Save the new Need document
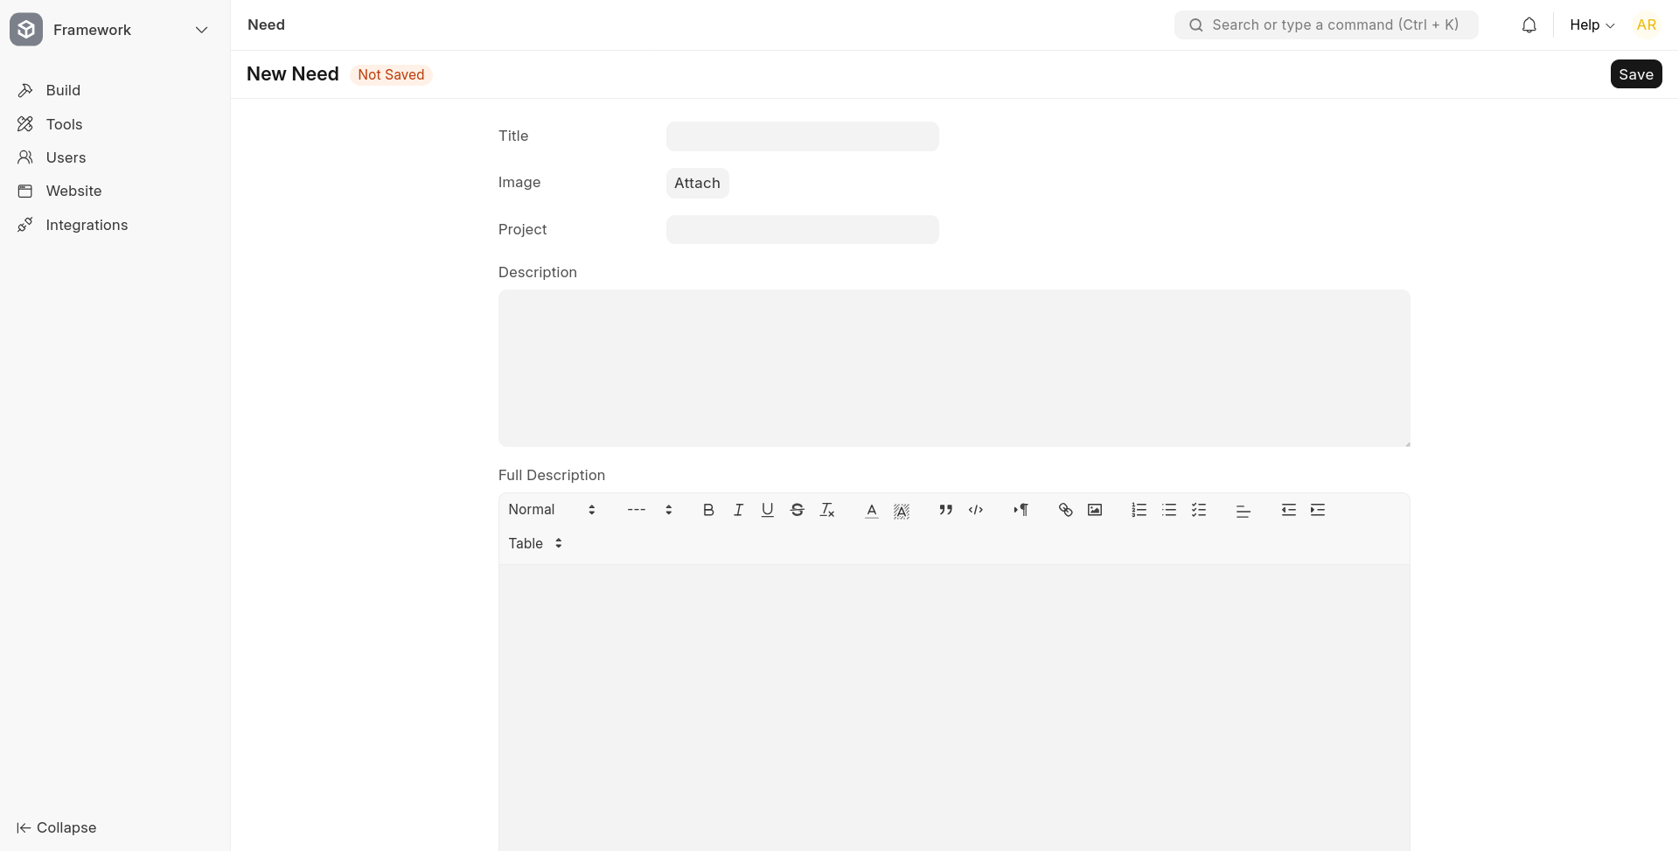This screenshot has width=1679, height=851. coord(1635,74)
